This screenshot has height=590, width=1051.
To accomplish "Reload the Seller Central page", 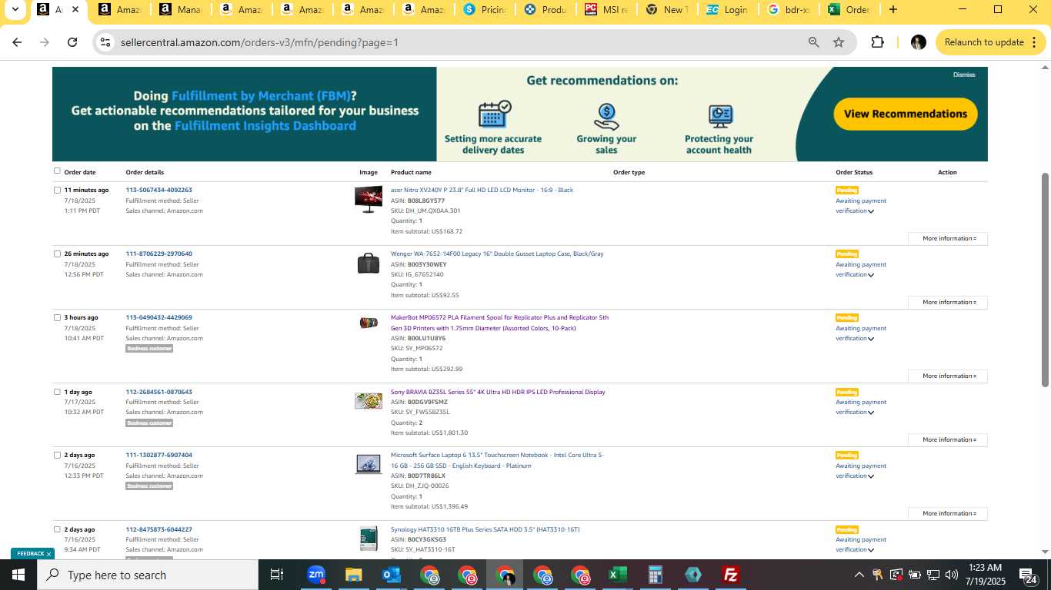I will coord(72,42).
